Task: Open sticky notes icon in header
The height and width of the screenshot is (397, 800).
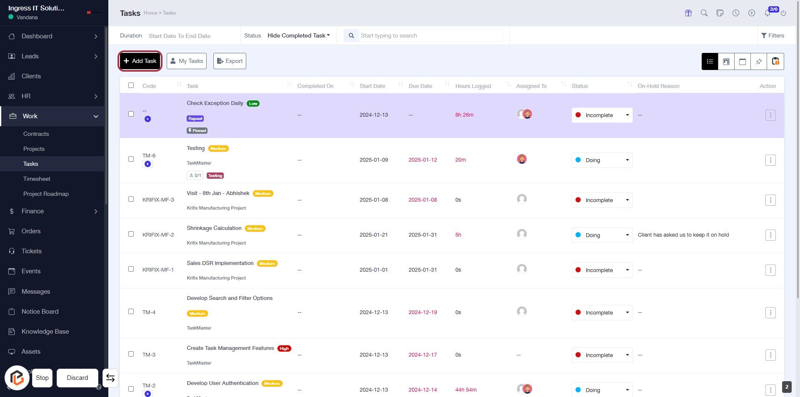Action: [720, 13]
